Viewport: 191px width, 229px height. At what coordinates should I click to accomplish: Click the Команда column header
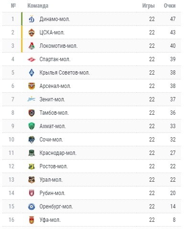38,6
